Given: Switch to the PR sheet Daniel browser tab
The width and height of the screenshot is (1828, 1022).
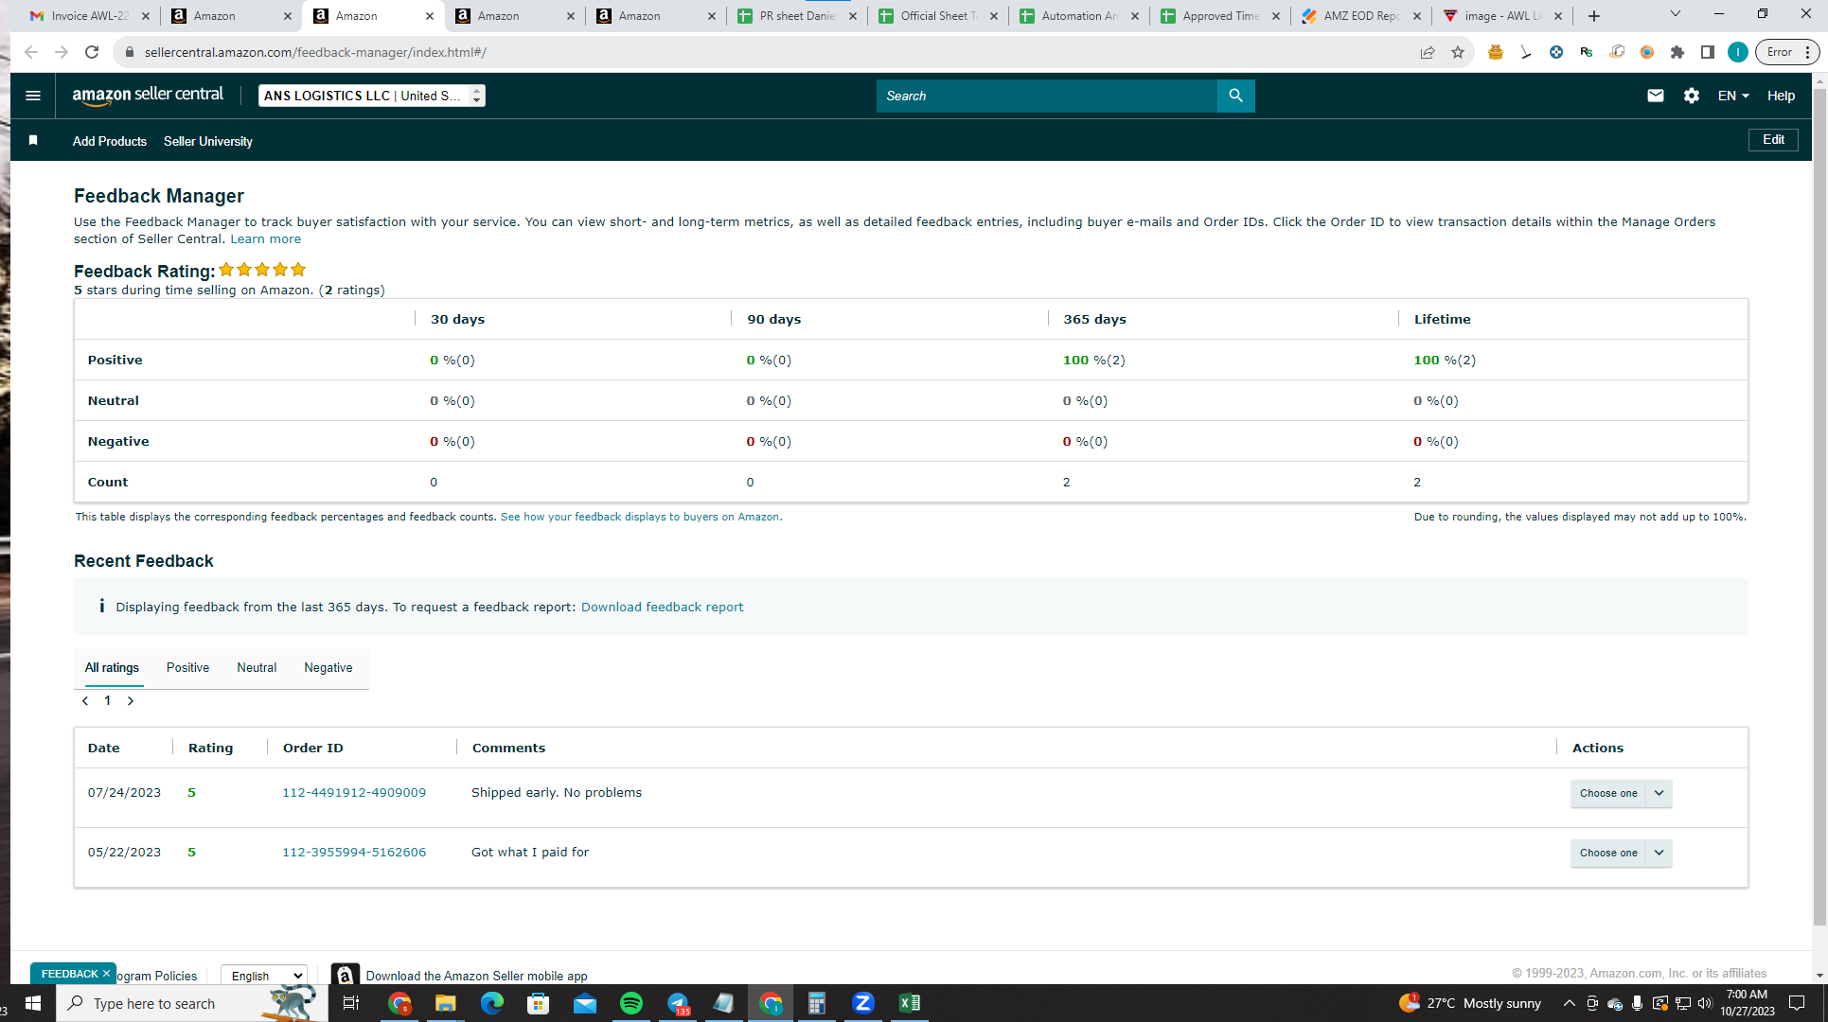Looking at the screenshot, I should coord(797,16).
